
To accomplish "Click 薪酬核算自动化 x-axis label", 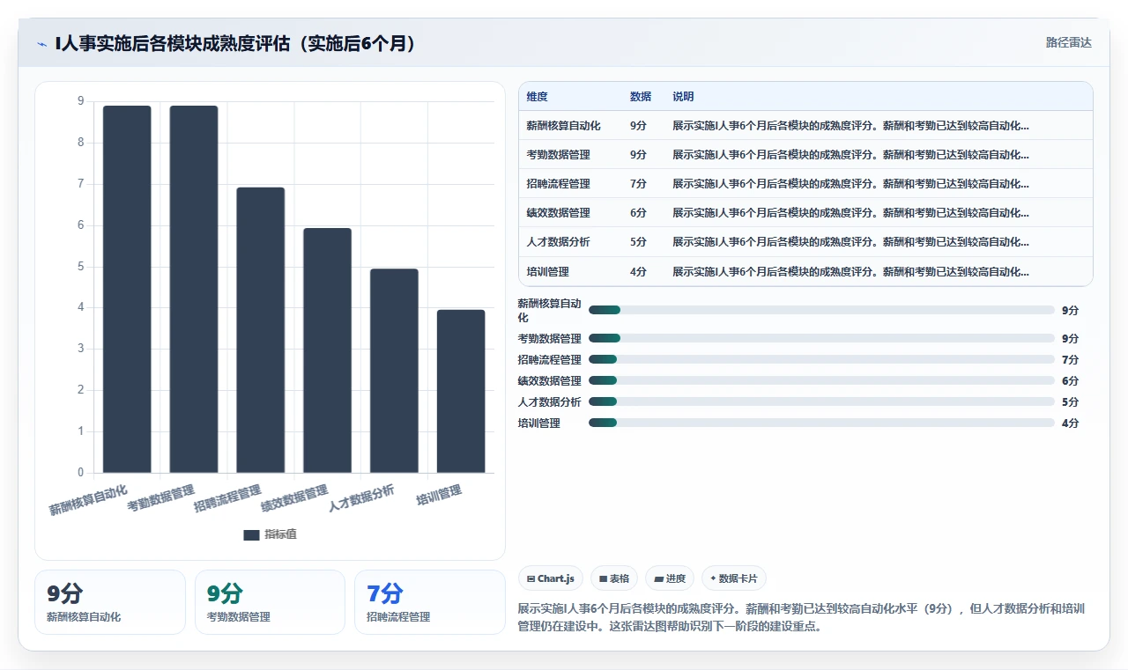I will 88,500.
